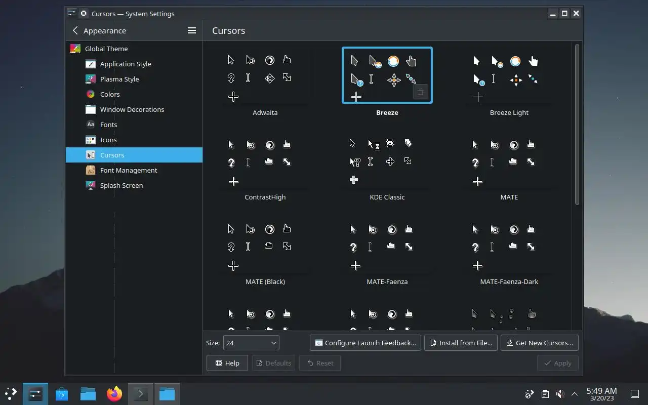Open the Icons settings icon
Image resolution: width=648 pixels, height=405 pixels.
(x=91, y=140)
